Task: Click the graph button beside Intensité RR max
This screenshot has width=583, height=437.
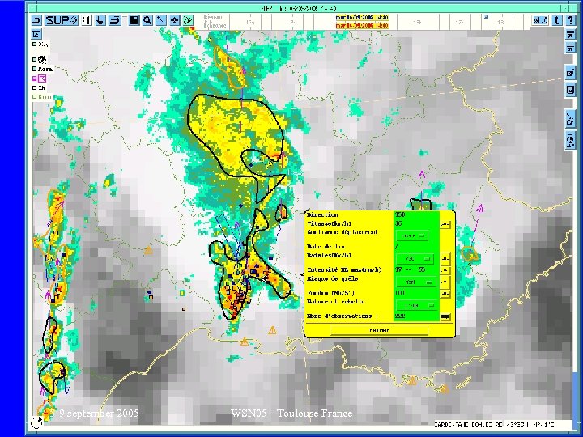Action: pos(445,270)
